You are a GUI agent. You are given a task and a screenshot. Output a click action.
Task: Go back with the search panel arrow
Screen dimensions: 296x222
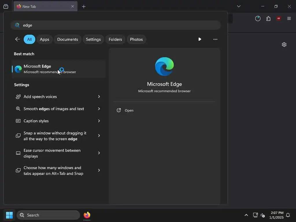[18, 39]
